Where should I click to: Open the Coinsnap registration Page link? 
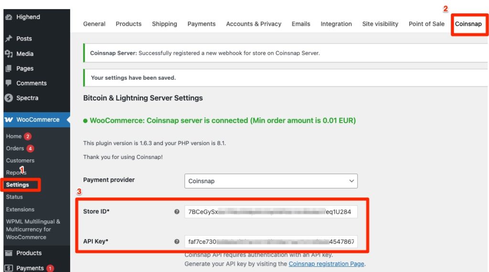tap(326, 264)
